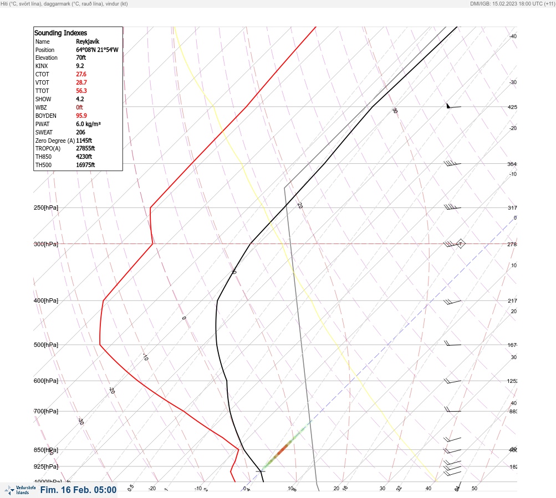Screen dimensions: 556x498
Task: Click the TH500 value 16975ft
Action: 85,165
